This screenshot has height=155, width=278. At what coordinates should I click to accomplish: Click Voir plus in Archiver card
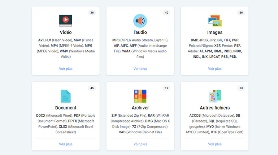140,144
